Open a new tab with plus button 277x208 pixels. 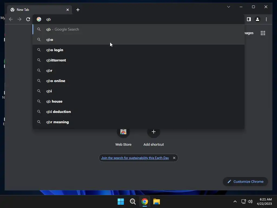78,10
